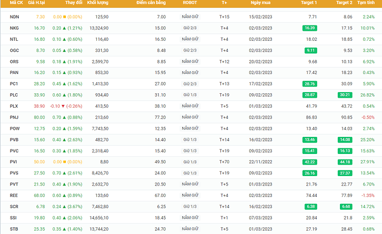This screenshot has width=382, height=234.
Task: Click the Khối lượng column header
Action: coord(97,3)
